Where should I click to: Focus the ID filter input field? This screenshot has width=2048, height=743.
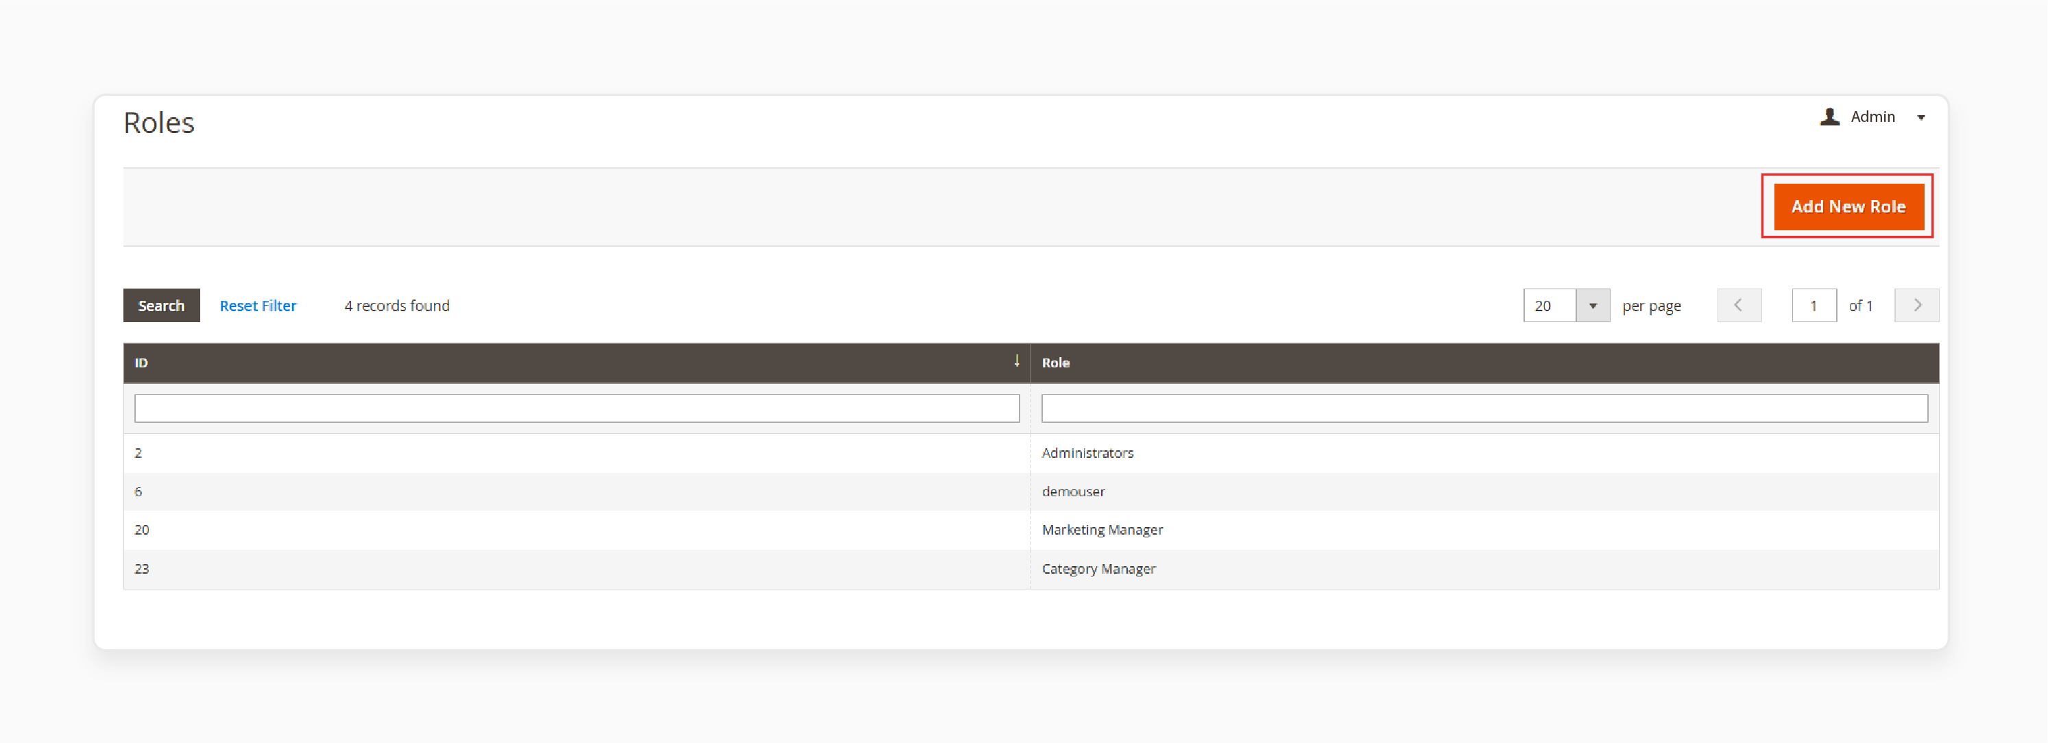point(577,409)
